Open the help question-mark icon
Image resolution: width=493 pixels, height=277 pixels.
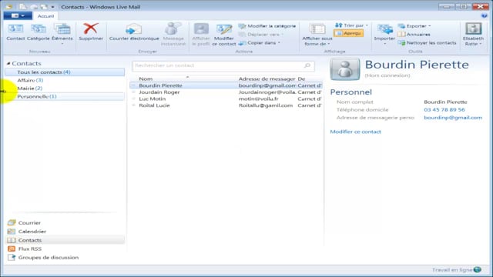485,15
